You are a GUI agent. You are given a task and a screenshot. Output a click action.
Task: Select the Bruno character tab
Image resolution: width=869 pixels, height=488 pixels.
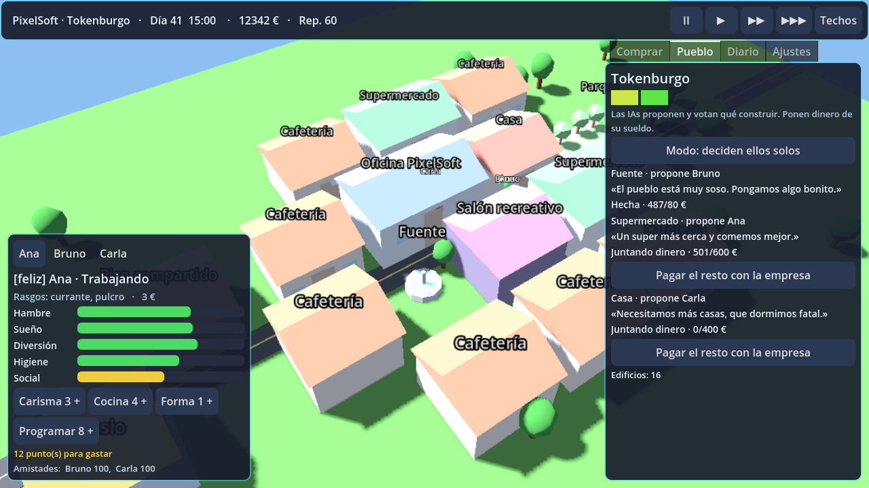70,253
